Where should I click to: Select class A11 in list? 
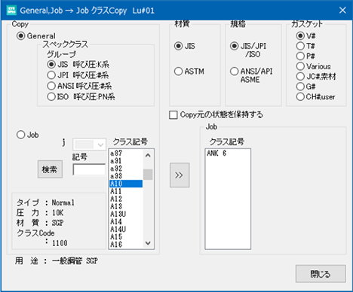pyautogui.click(x=126, y=191)
